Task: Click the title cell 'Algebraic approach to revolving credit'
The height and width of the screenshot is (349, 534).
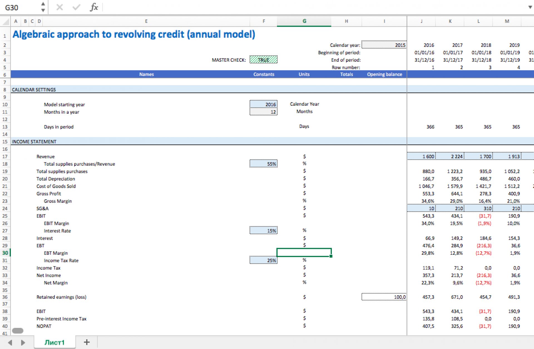Action: [134, 34]
